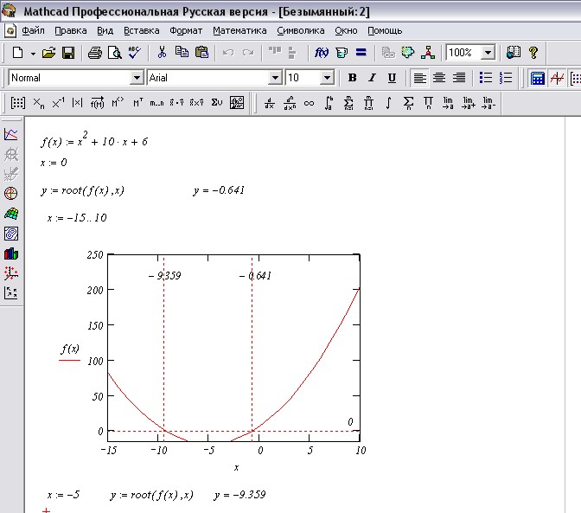Insert subscript with the Xn icon
This screenshot has height=513, width=581.
coord(39,103)
